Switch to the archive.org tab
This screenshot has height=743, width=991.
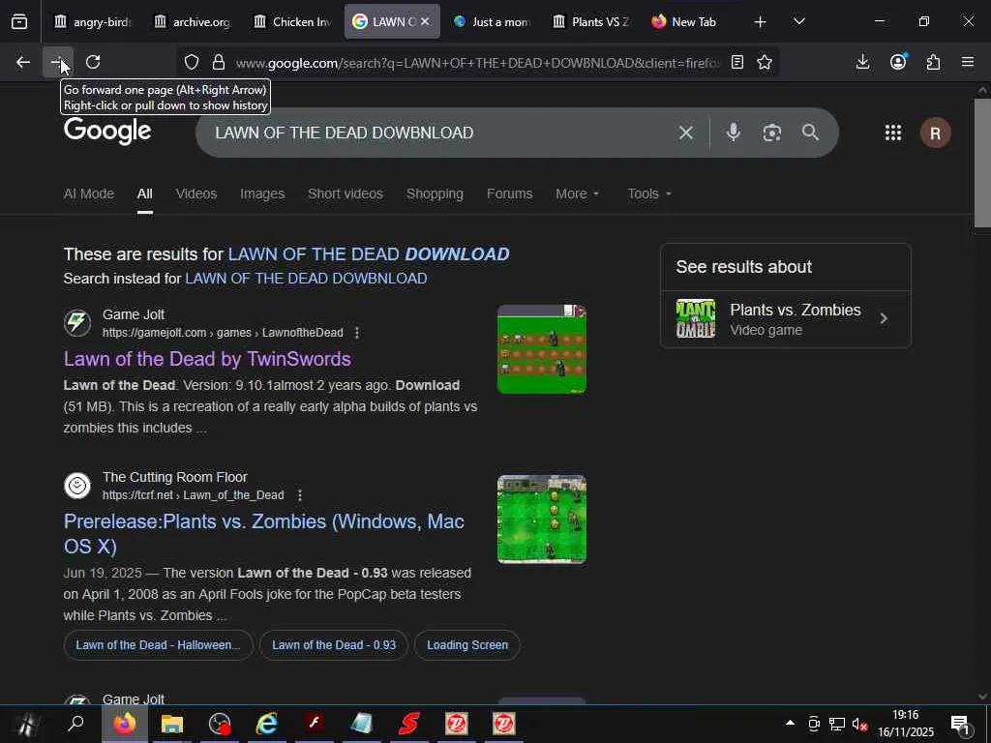(x=193, y=21)
